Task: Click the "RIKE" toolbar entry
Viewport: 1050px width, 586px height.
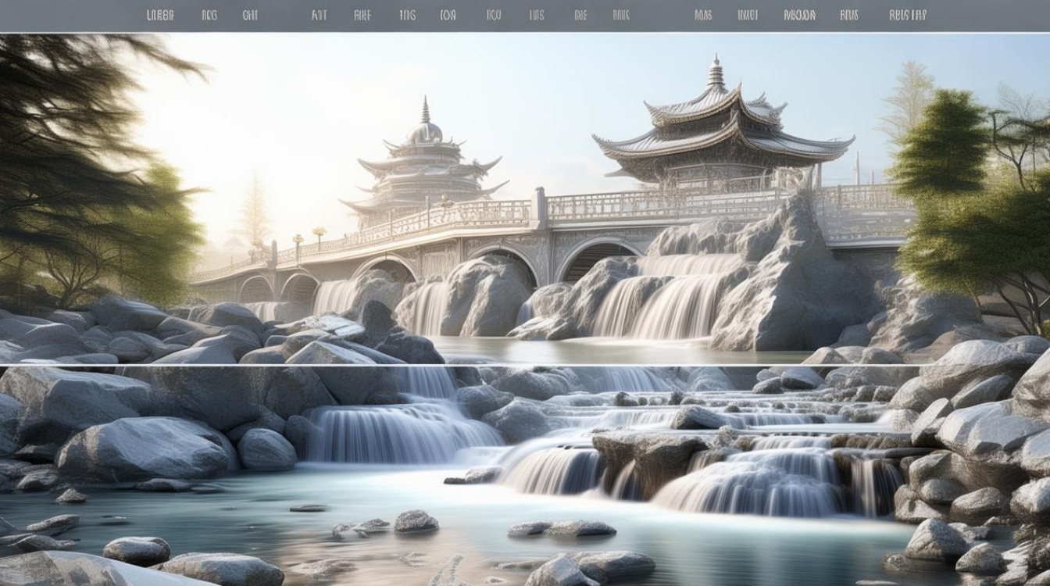Action: (x=362, y=13)
